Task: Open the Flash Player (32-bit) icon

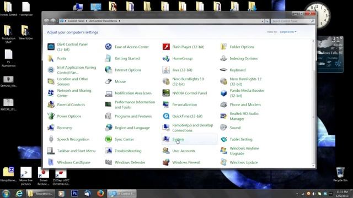Action: point(166,47)
